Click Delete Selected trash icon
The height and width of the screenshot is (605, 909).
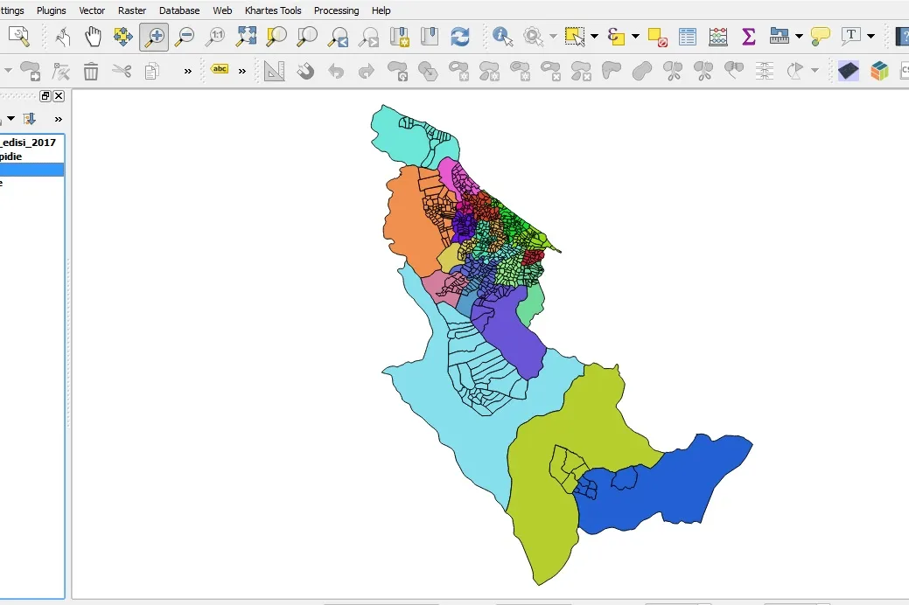pos(91,72)
